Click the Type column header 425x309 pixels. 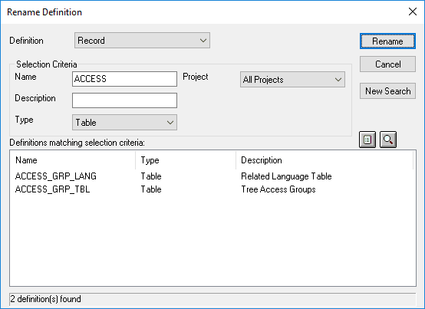(186, 160)
